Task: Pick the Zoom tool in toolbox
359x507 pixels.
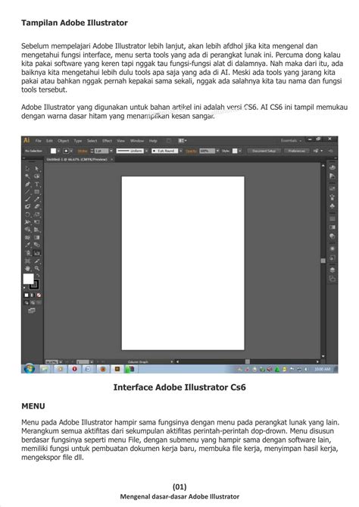Action: 37,268
